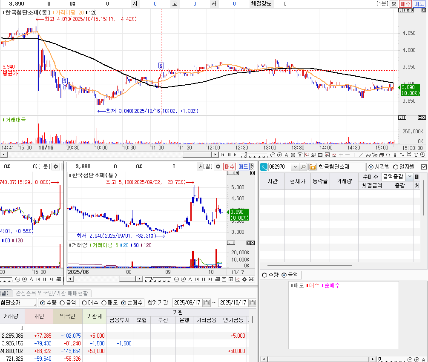Select the text 'T' annotation tool
Screen dimensions: 428x362
tap(416, 155)
